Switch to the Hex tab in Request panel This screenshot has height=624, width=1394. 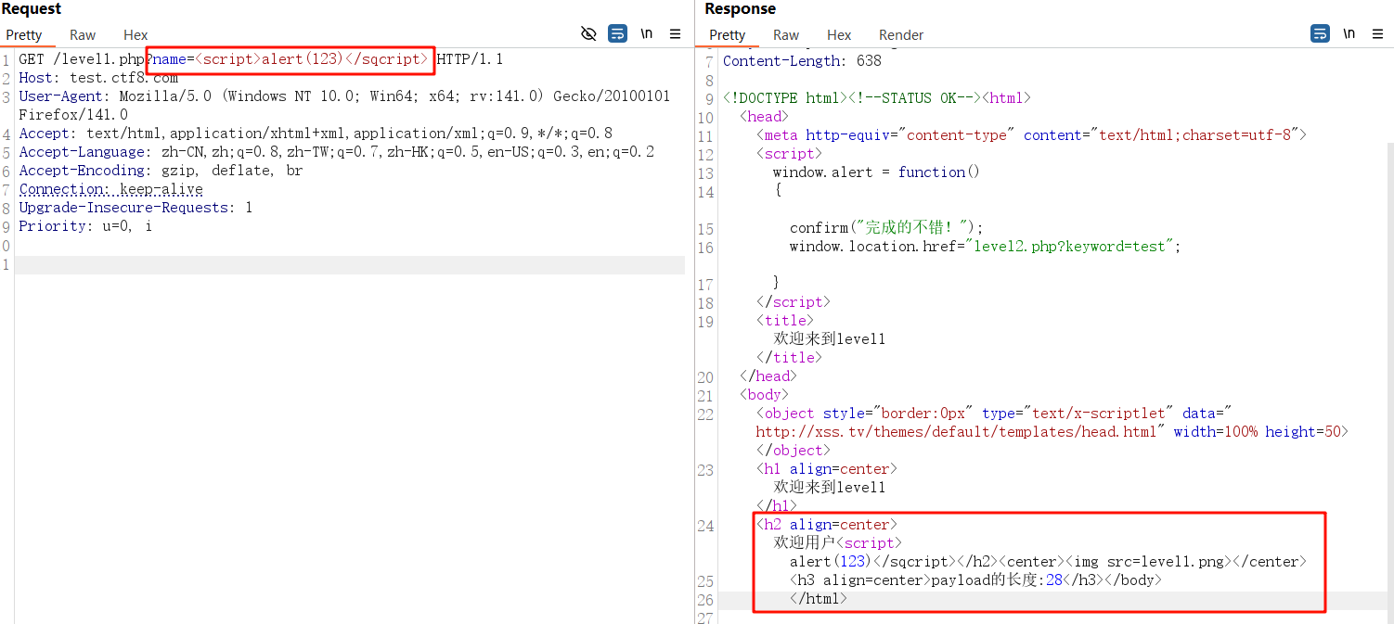(136, 35)
